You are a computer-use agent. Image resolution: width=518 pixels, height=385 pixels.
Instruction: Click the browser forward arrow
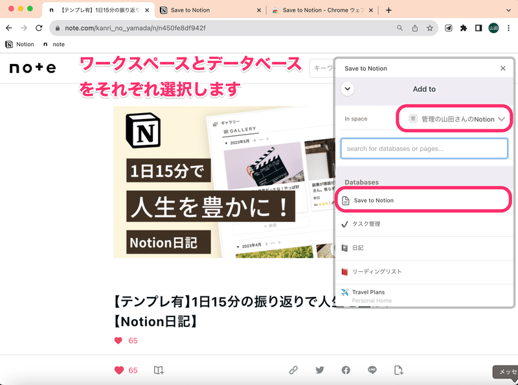(x=24, y=28)
